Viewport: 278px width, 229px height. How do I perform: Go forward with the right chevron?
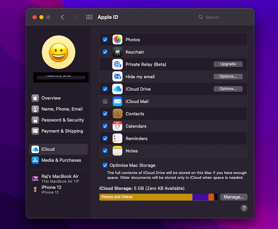click(x=75, y=17)
